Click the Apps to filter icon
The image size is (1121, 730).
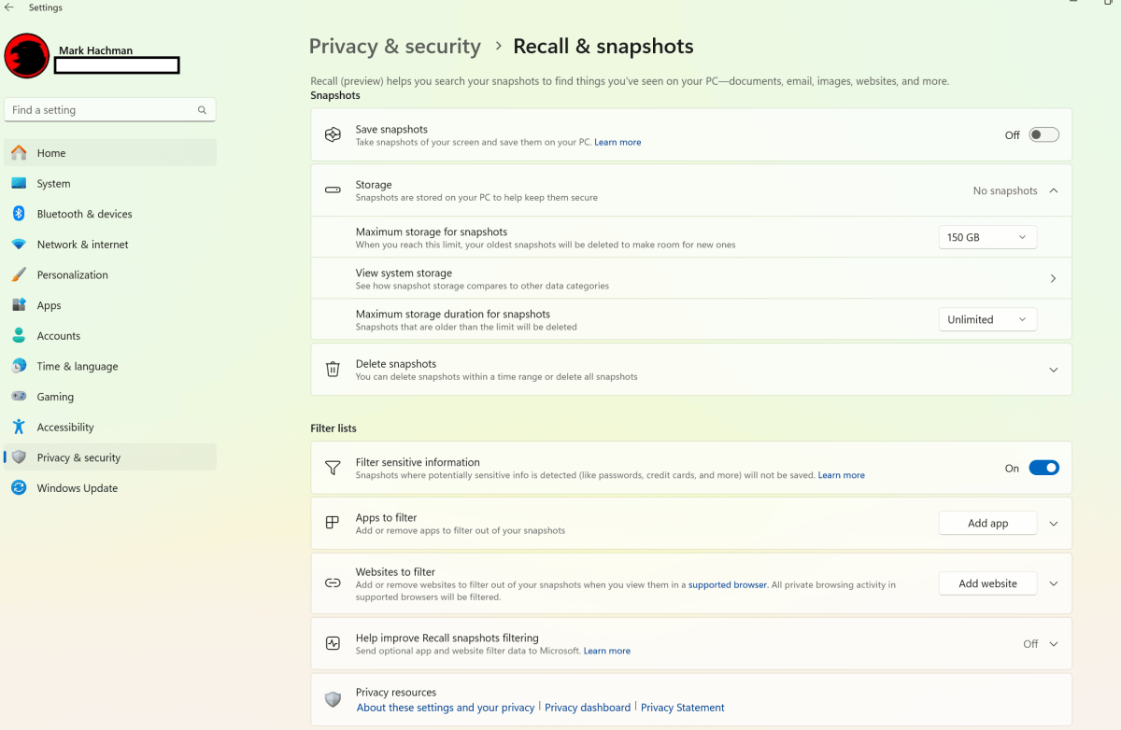[x=333, y=523]
